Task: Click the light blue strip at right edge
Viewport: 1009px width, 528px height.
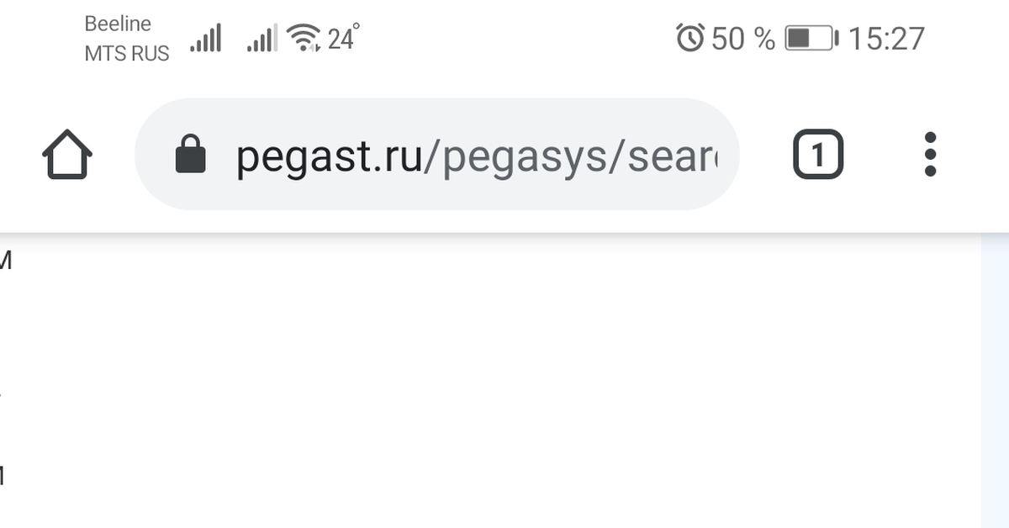Action: click(995, 378)
